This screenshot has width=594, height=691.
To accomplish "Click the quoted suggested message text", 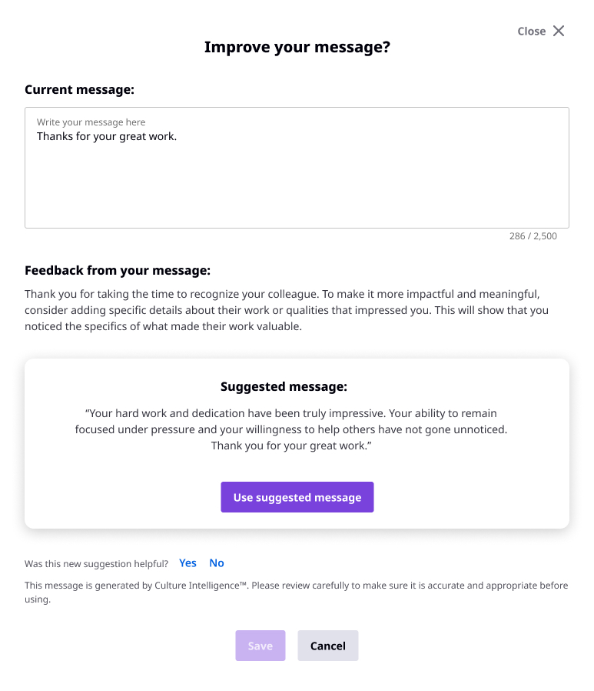I will [290, 429].
